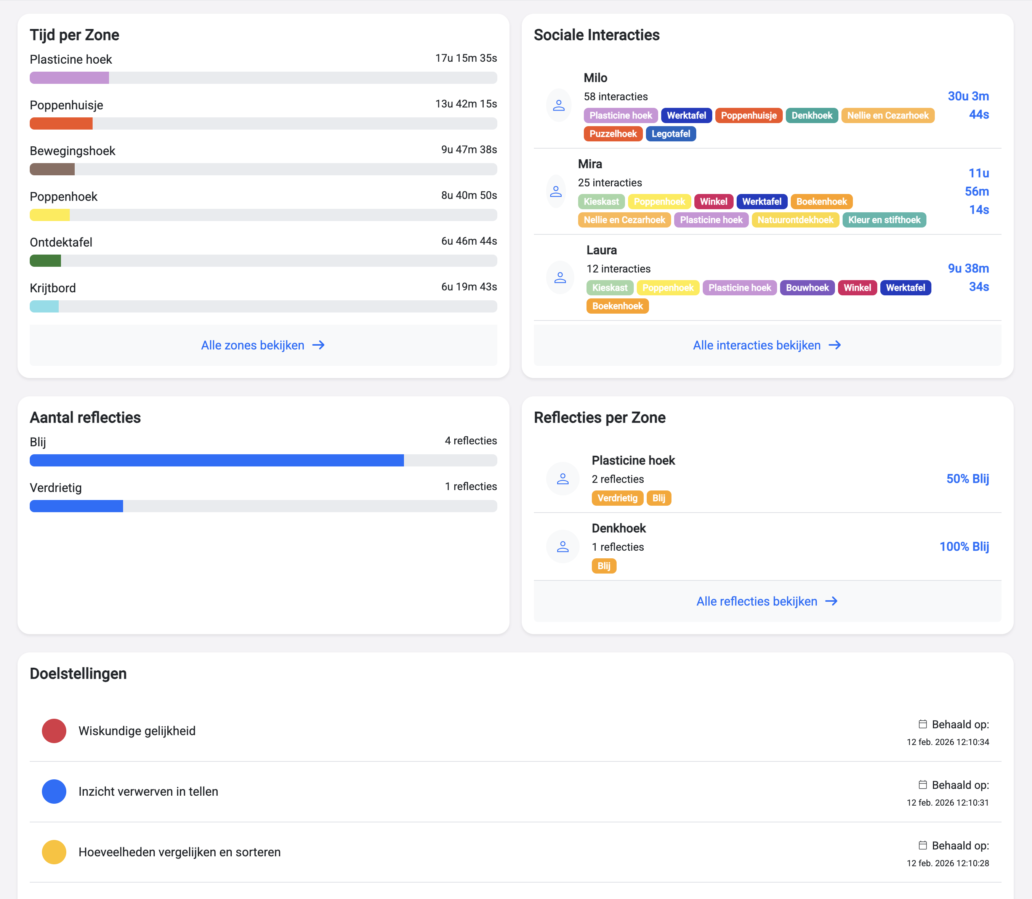Click the Verdrietig tag under Plasticine hoek

[618, 498]
